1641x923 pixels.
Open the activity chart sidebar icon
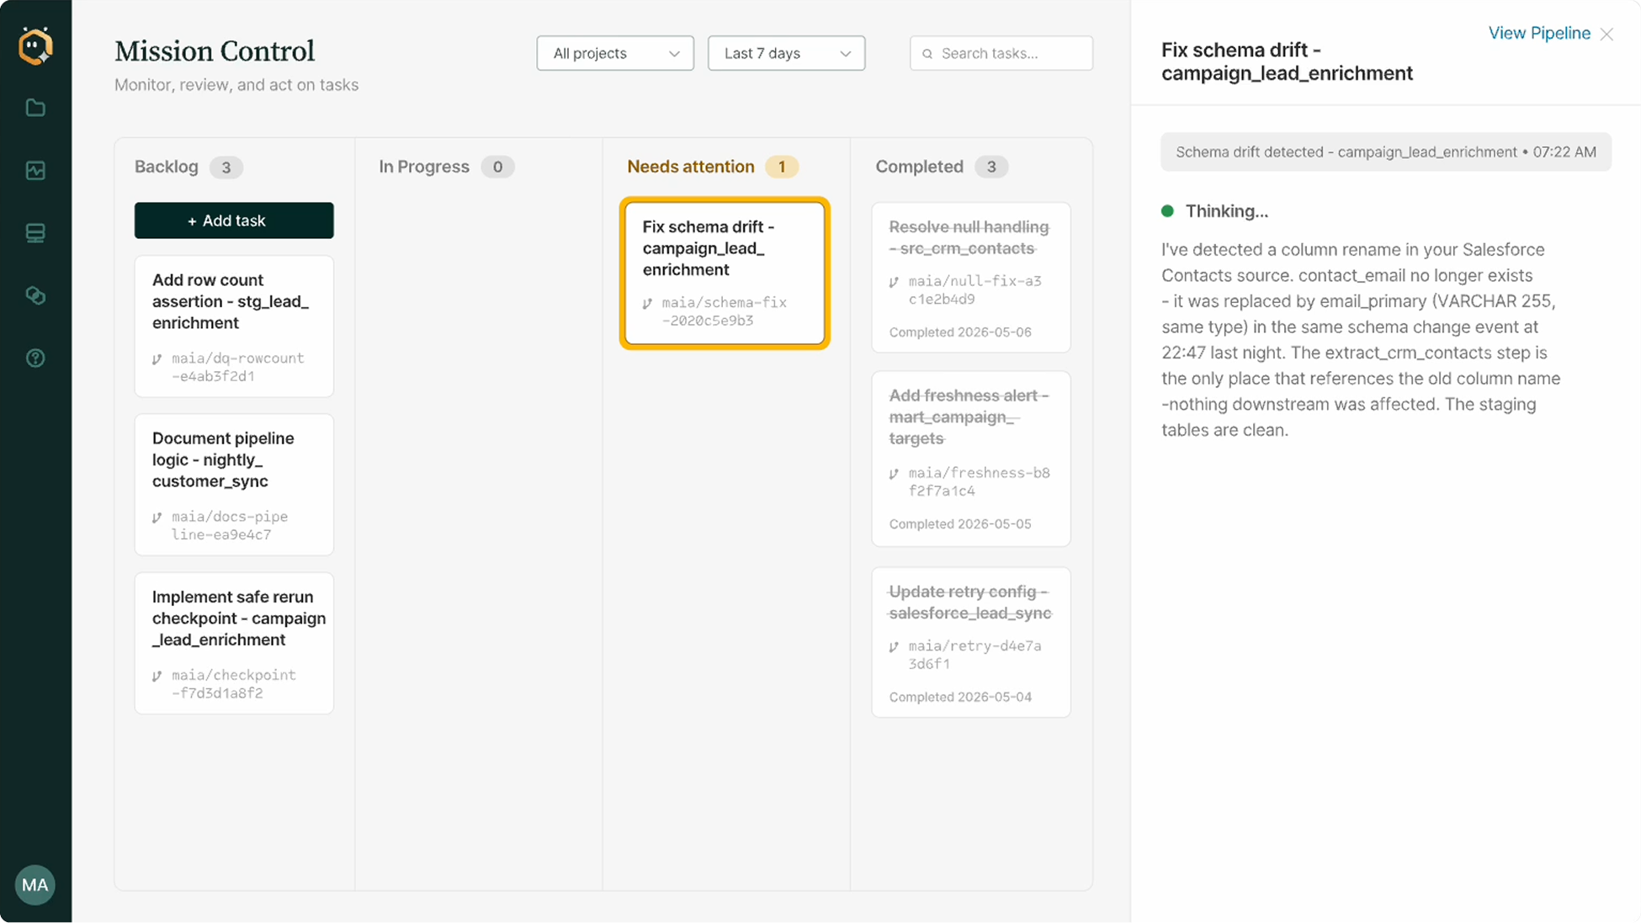coord(35,170)
